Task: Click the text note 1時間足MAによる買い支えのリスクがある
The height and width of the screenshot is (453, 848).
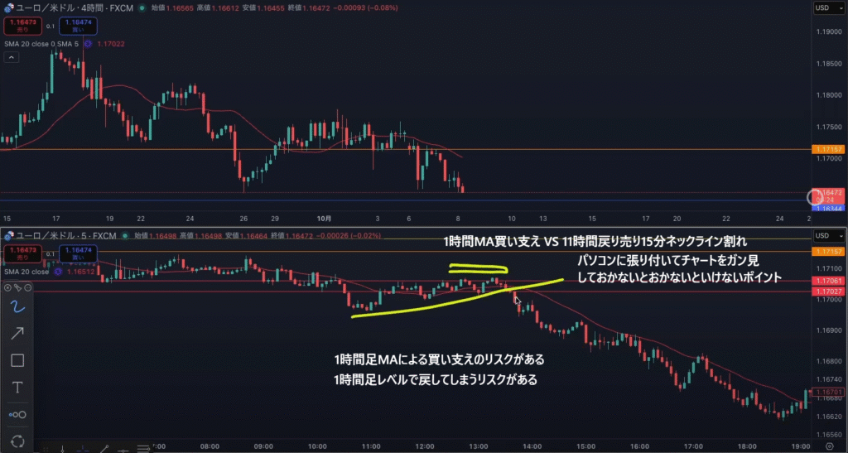Action: coord(439,359)
